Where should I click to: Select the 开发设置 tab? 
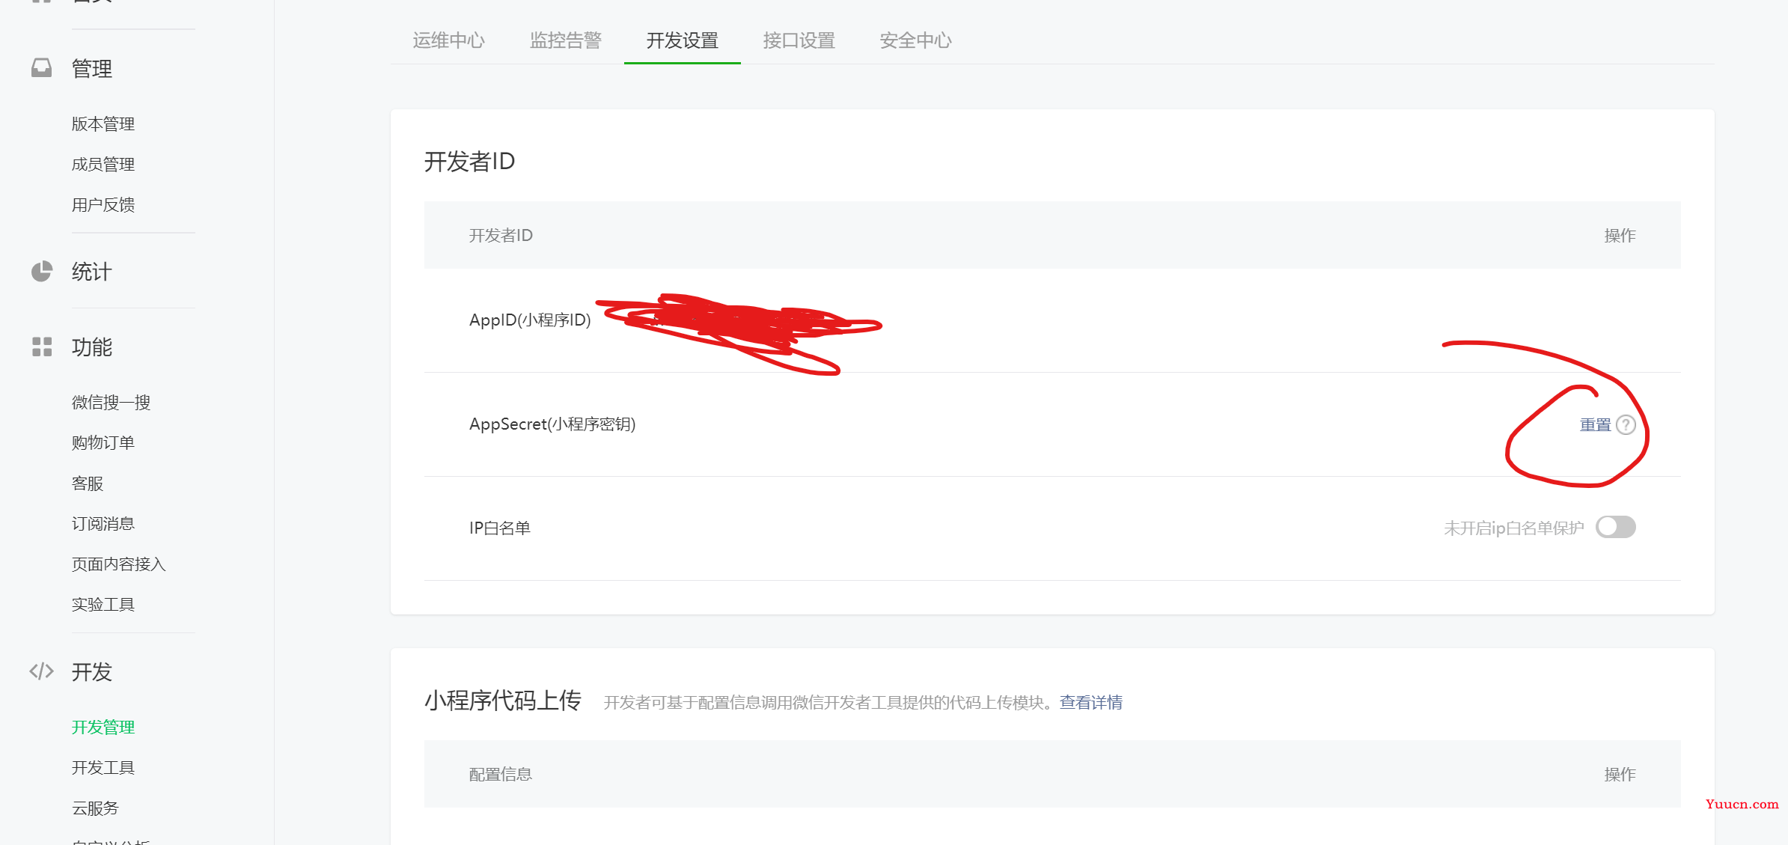[683, 40]
